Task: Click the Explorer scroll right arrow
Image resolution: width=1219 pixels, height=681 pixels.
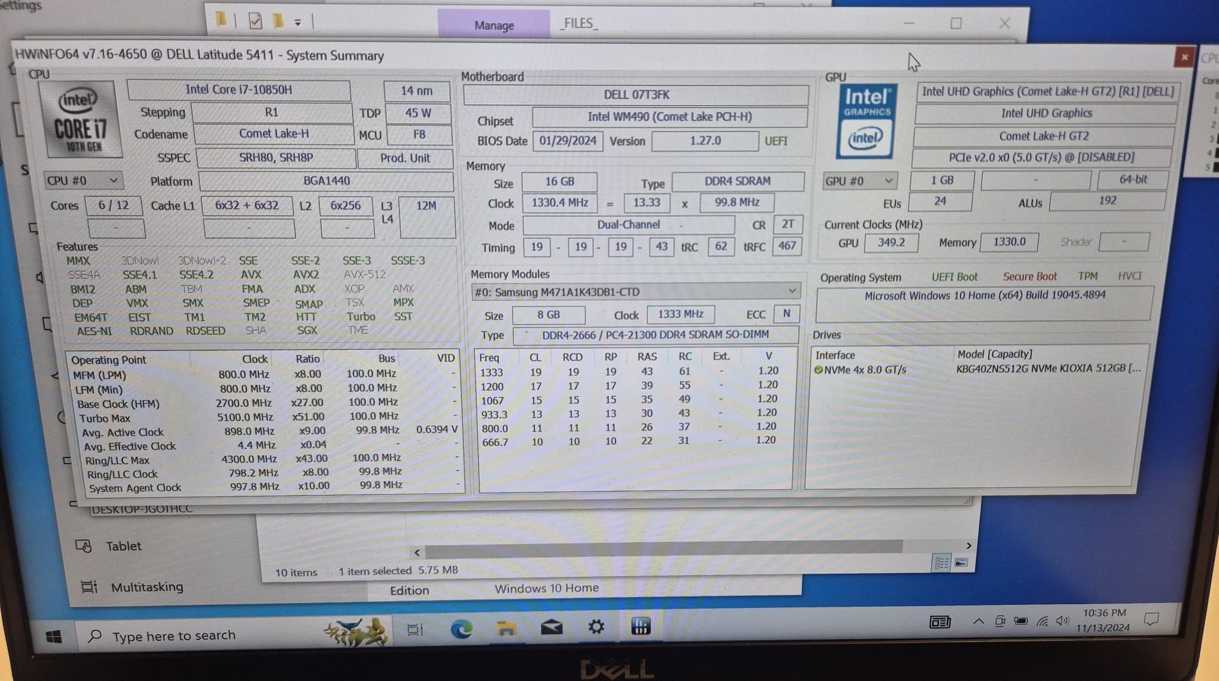Action: tap(968, 545)
